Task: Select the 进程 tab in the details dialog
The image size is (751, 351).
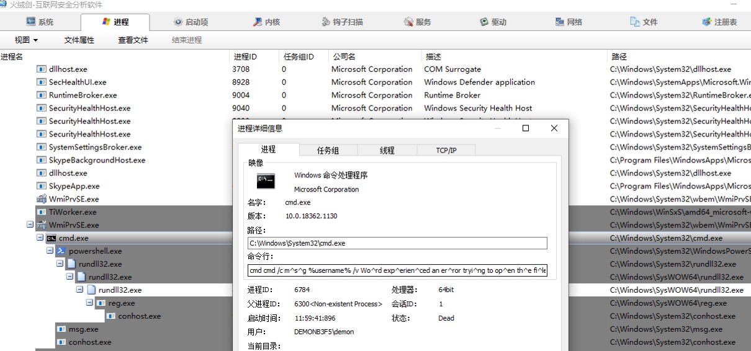Action: 268,149
